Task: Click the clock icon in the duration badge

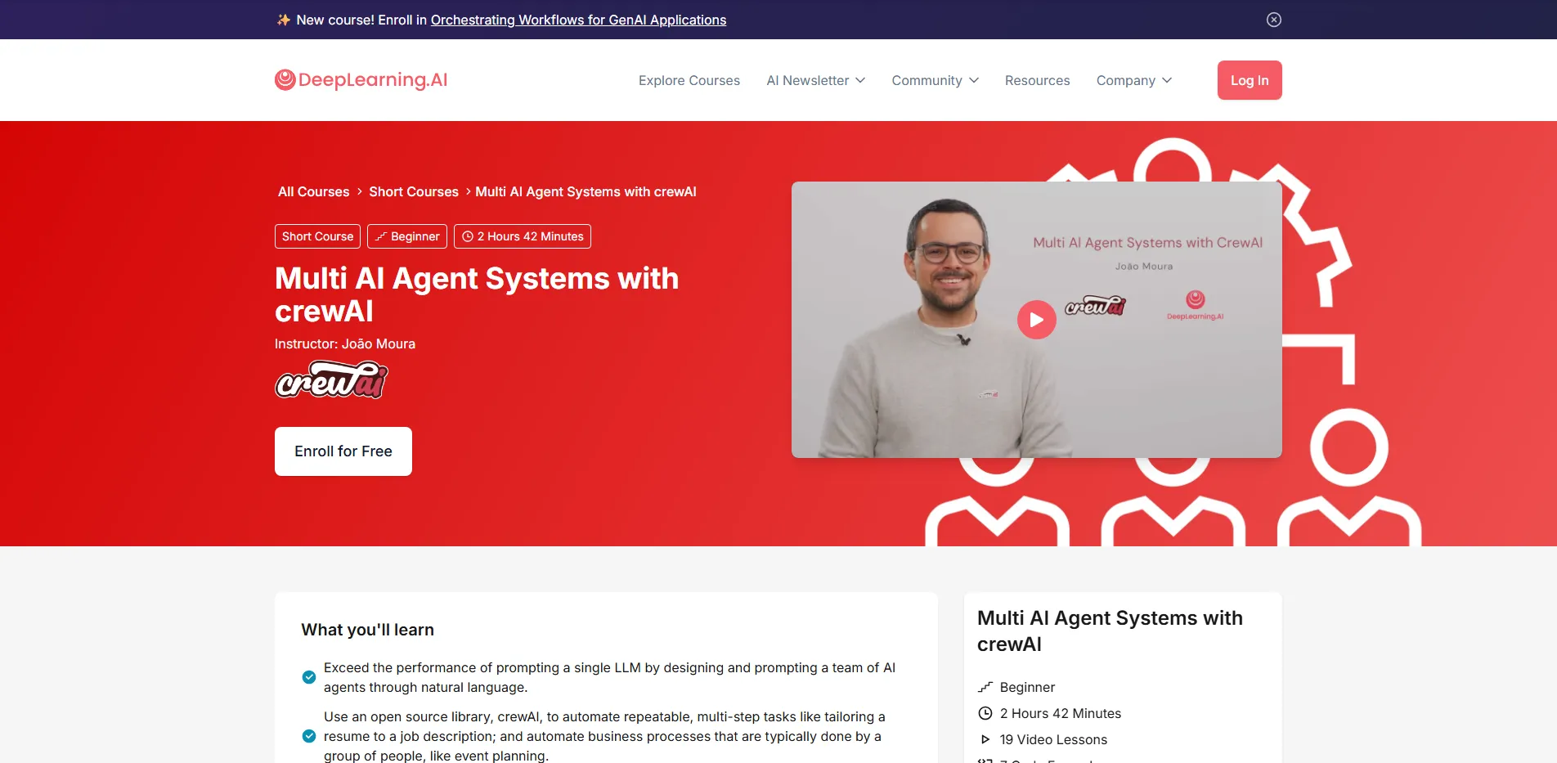Action: tap(467, 236)
